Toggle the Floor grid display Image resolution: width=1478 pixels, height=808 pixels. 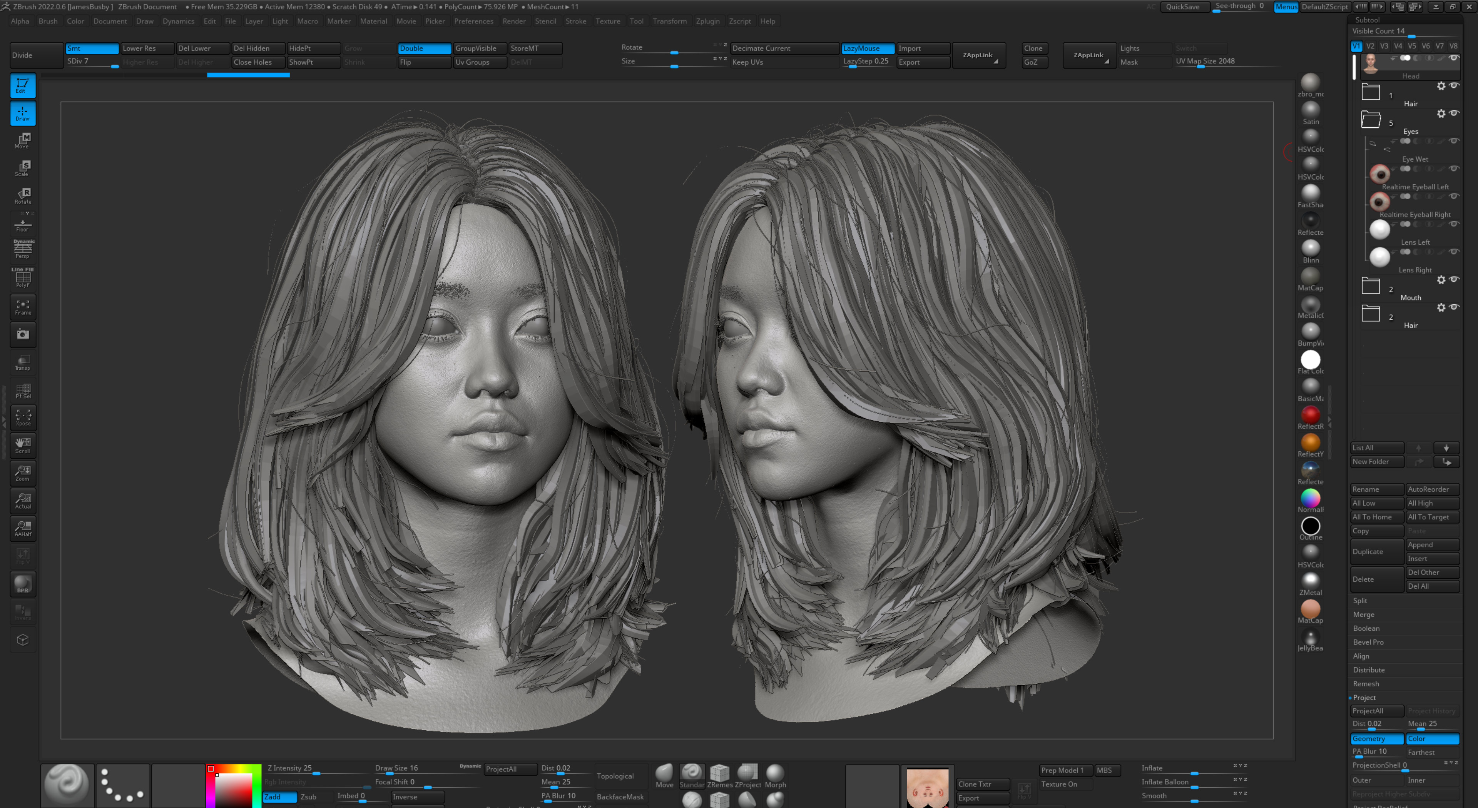[22, 224]
